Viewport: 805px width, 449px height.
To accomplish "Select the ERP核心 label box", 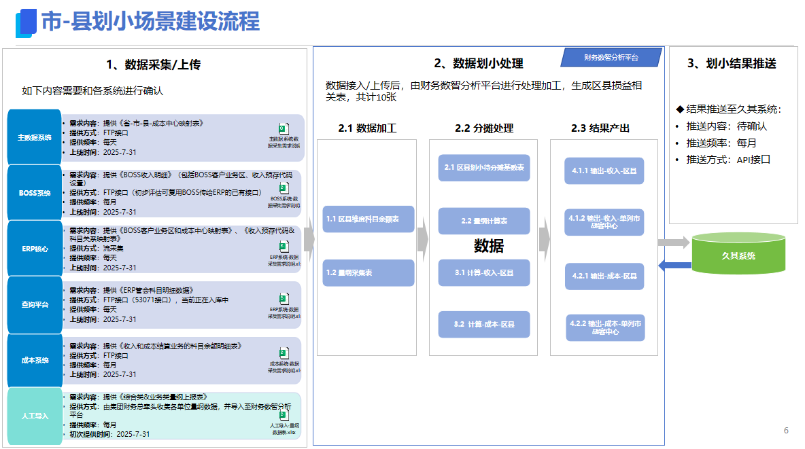I will pos(35,249).
